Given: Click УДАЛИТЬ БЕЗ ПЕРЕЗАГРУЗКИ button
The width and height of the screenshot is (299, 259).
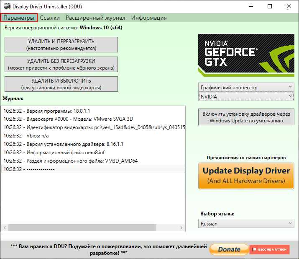Looking at the screenshot, I should pyautogui.click(x=61, y=65).
